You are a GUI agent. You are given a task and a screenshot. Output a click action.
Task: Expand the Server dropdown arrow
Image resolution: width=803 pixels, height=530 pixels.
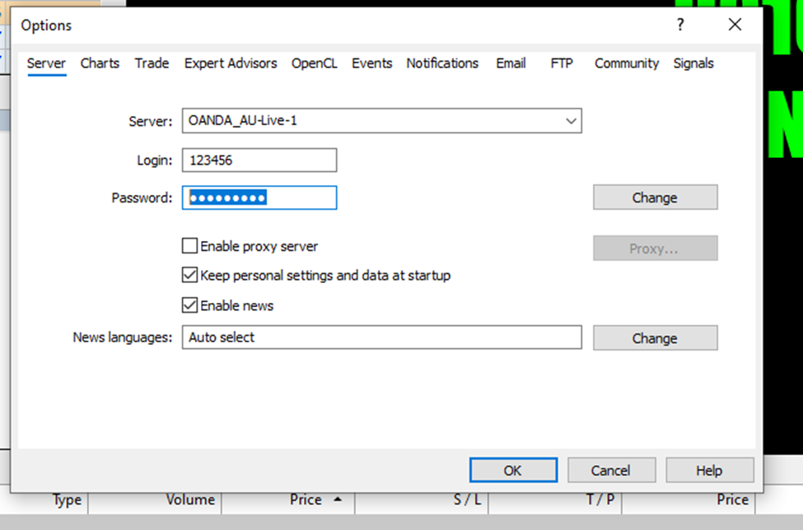[571, 121]
